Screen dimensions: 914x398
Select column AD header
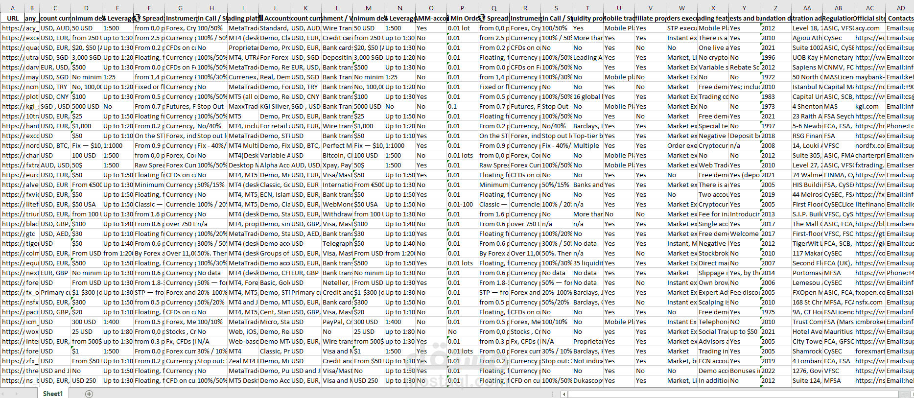[x=900, y=8]
